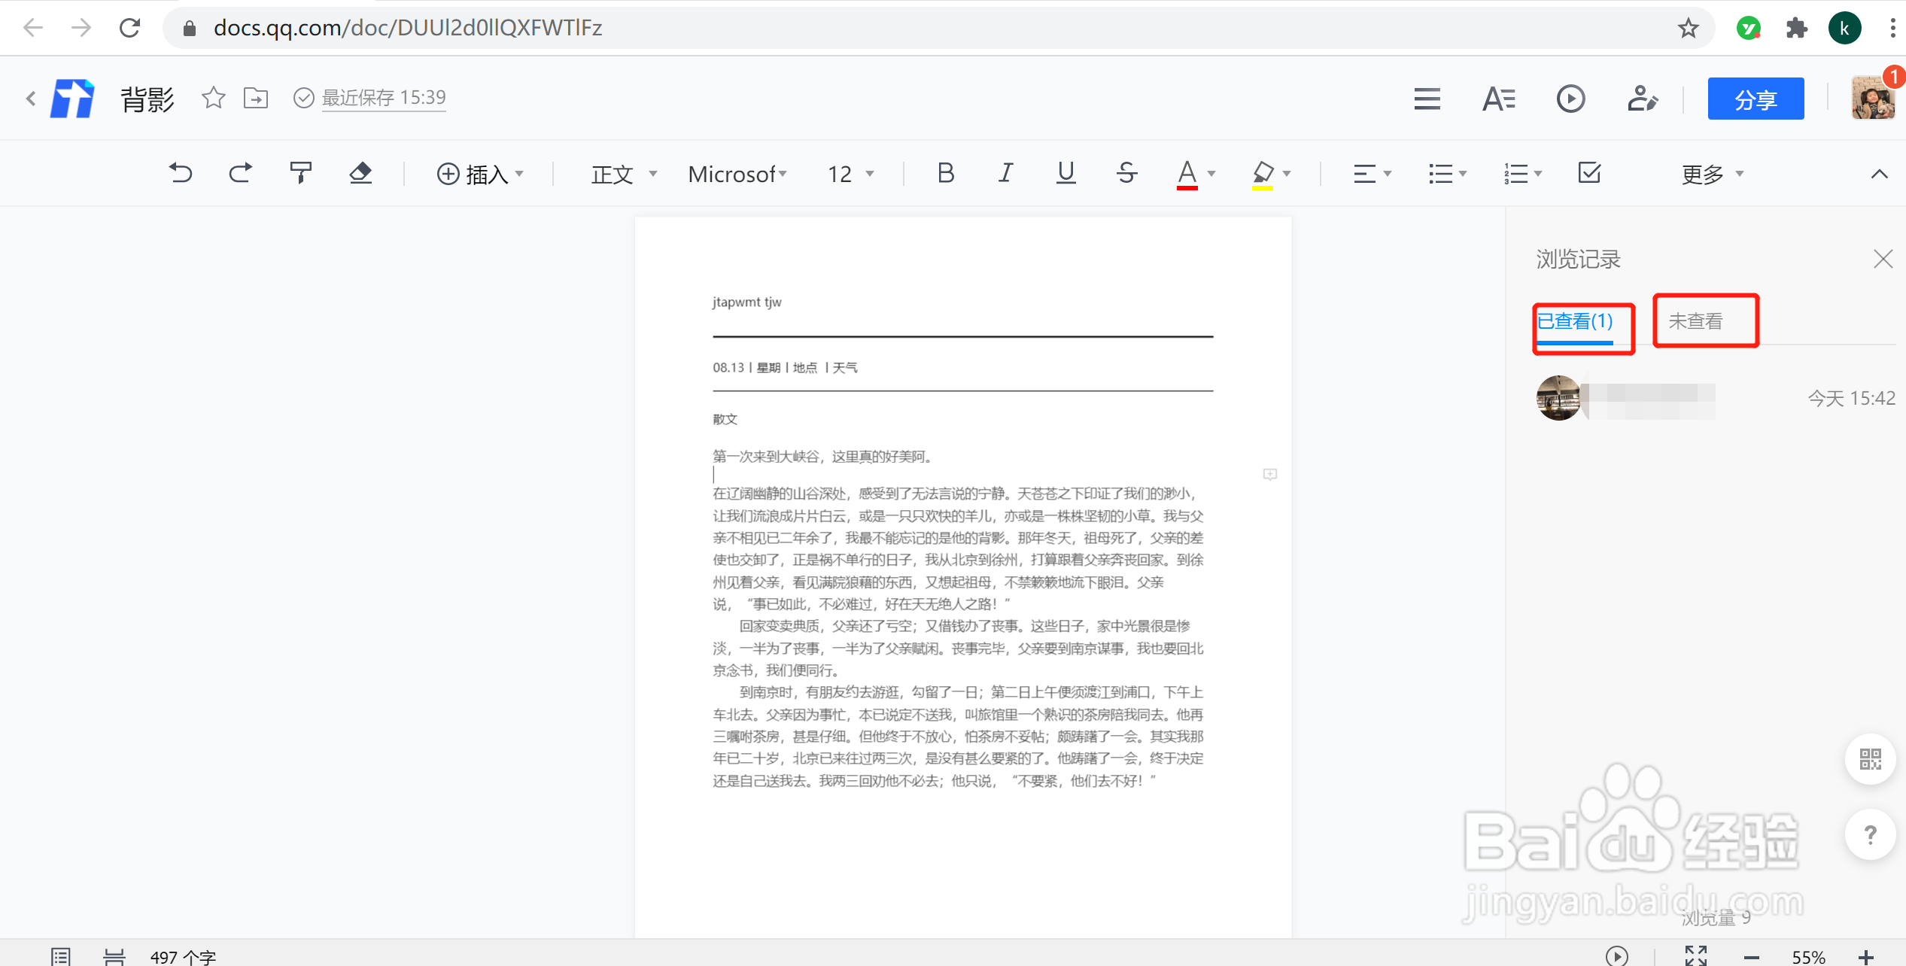This screenshot has width=1906, height=966.
Task: Switch to the 未查看 tab
Action: click(1705, 321)
